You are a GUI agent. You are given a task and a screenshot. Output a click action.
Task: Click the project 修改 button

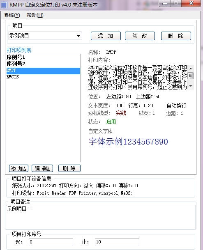[x=140, y=36]
